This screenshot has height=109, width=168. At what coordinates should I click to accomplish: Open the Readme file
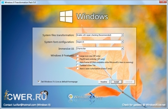(104, 82)
